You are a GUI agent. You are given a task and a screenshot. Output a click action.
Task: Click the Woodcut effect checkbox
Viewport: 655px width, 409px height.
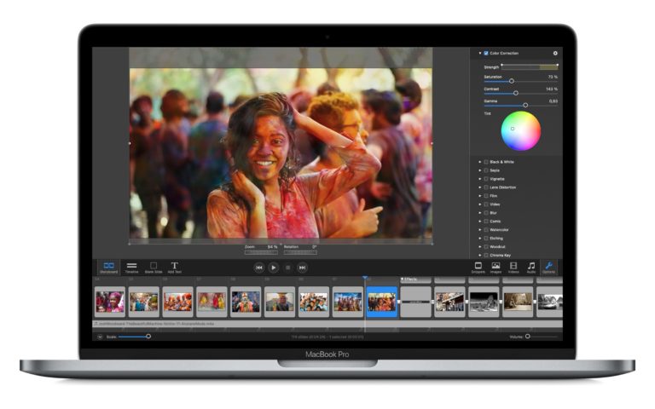click(486, 246)
